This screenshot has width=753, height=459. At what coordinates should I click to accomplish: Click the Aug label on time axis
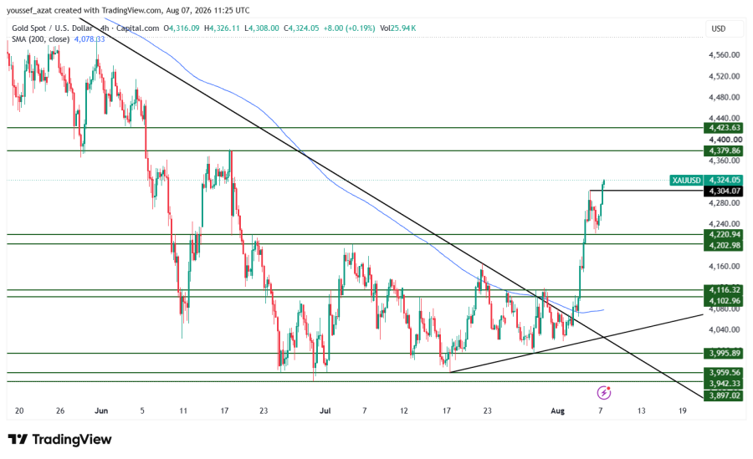pyautogui.click(x=557, y=411)
